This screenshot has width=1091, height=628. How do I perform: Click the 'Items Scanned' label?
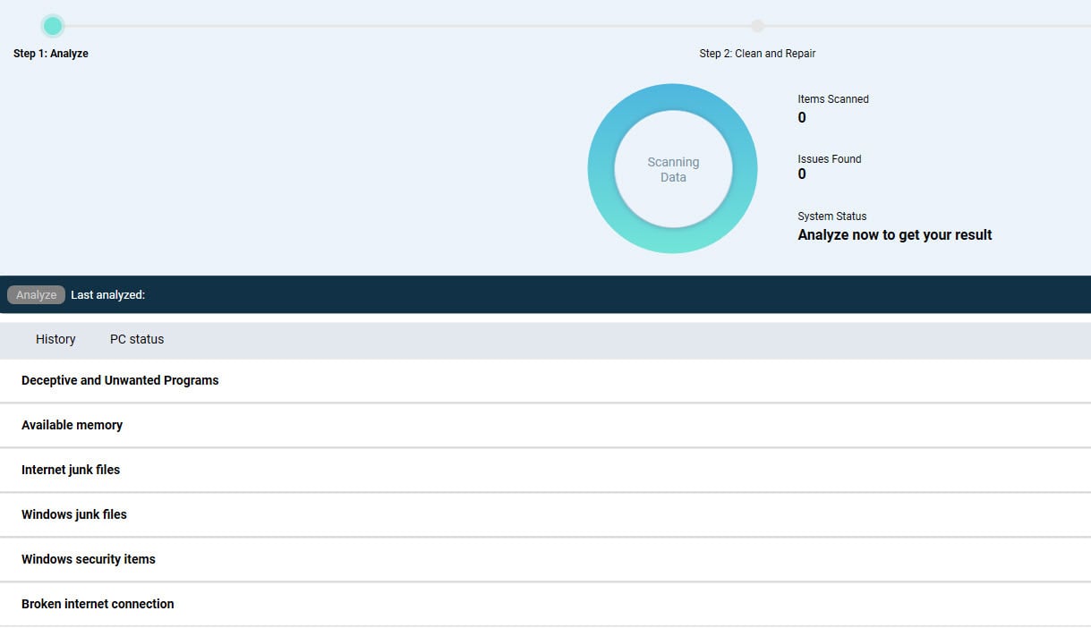[x=833, y=99]
